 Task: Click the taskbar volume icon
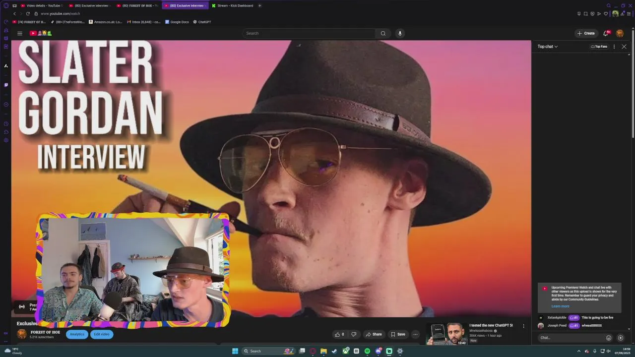point(609,351)
